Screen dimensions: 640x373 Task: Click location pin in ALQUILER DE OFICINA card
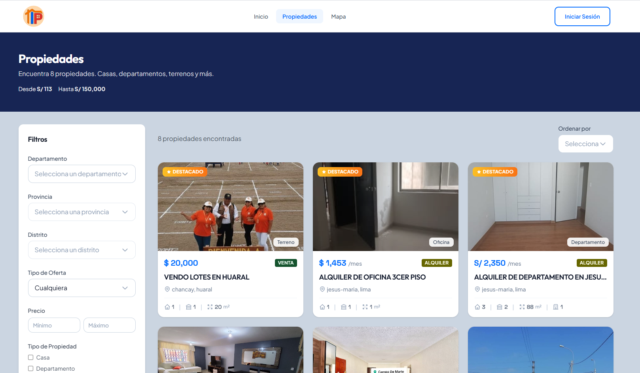(x=322, y=289)
